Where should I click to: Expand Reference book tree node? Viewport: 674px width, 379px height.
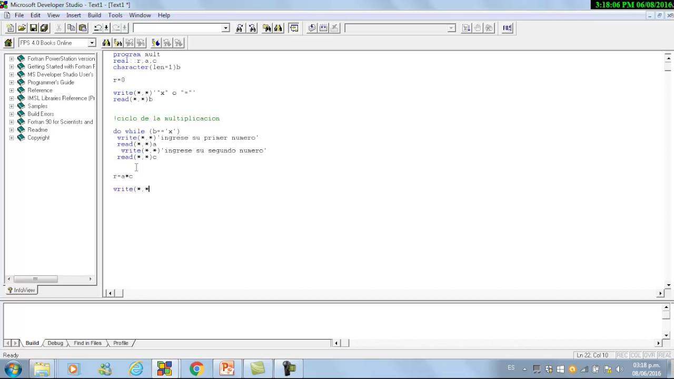click(x=12, y=91)
